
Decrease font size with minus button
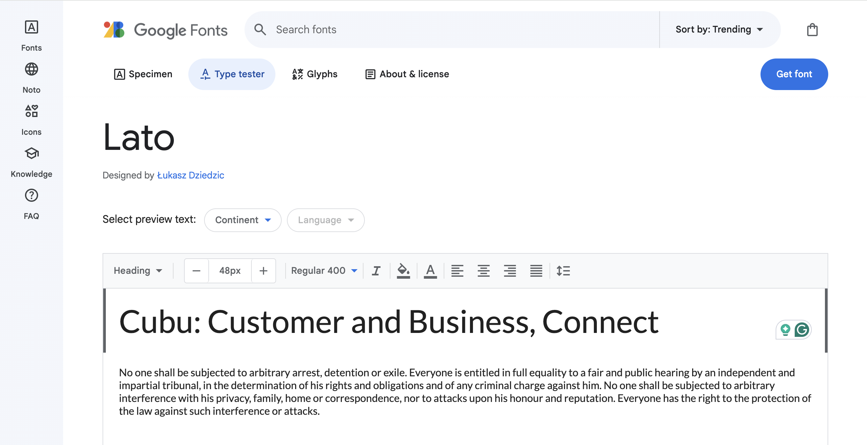click(197, 270)
